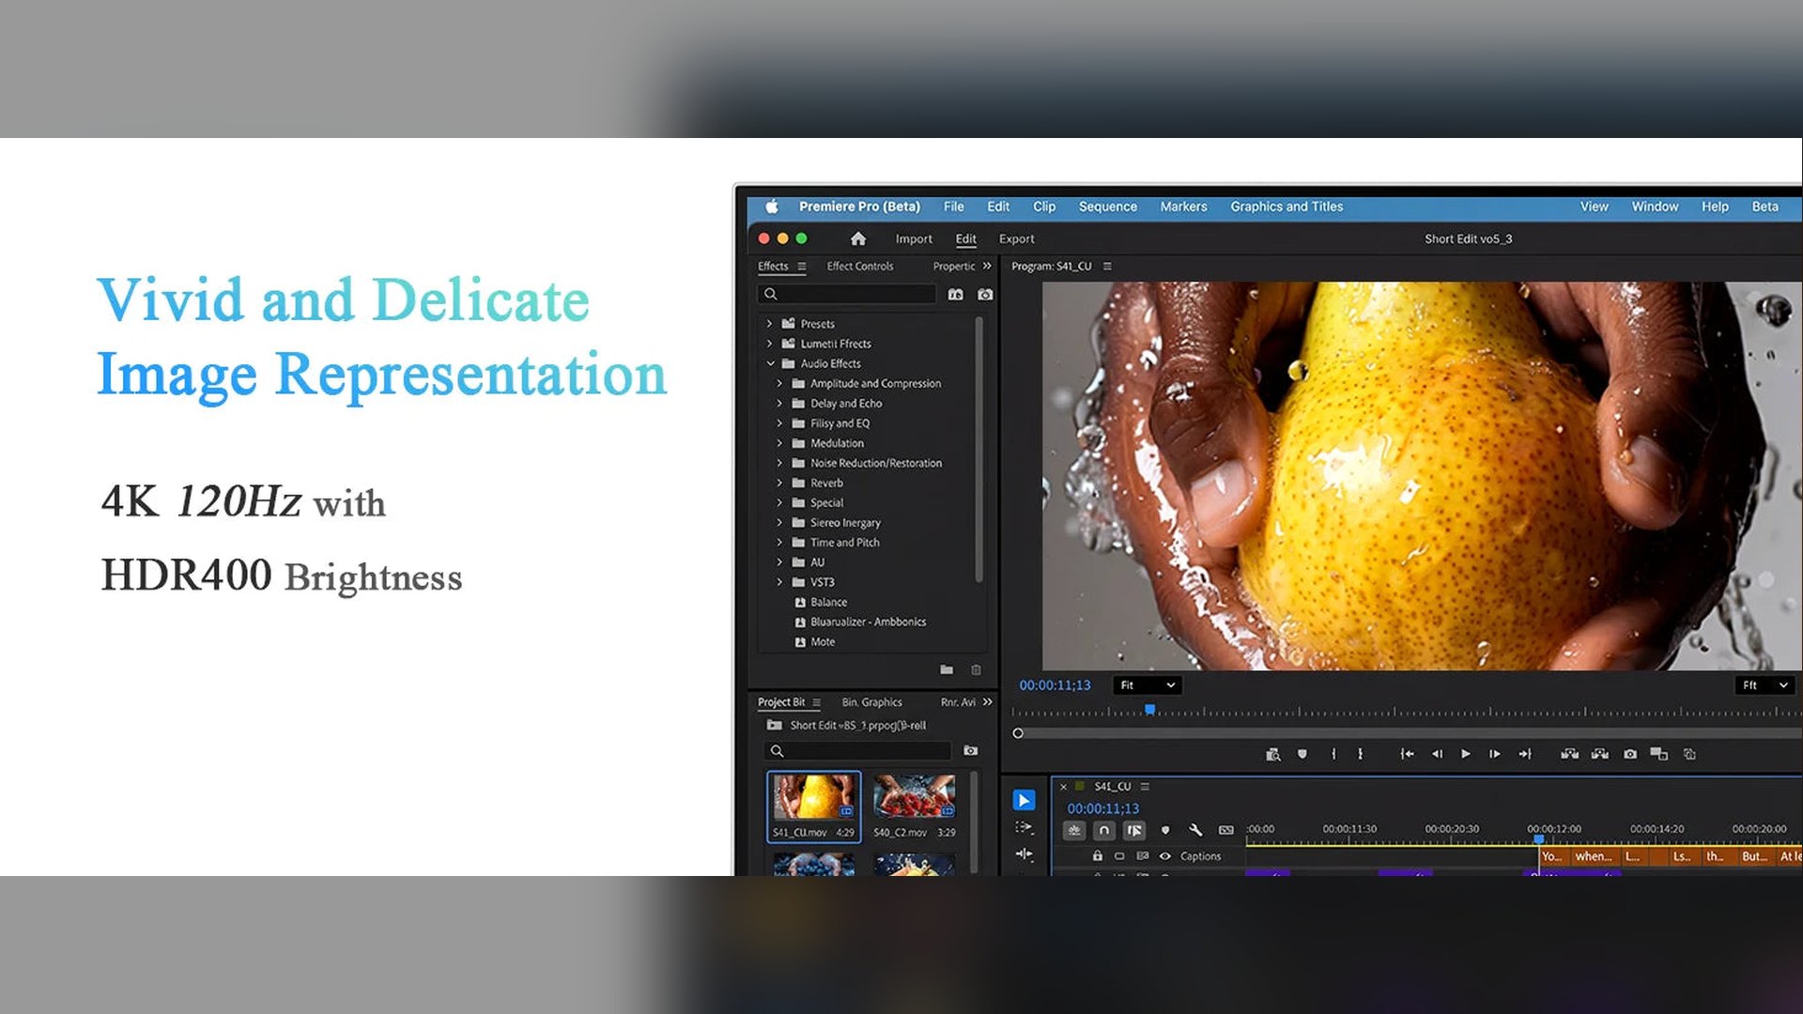Viewport: 1803px width, 1014px height.
Task: Expand the Presets folder
Action: [769, 323]
